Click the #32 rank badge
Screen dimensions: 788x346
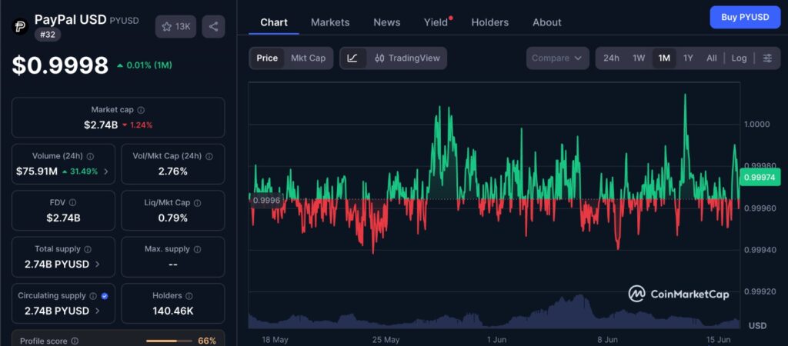coord(48,35)
